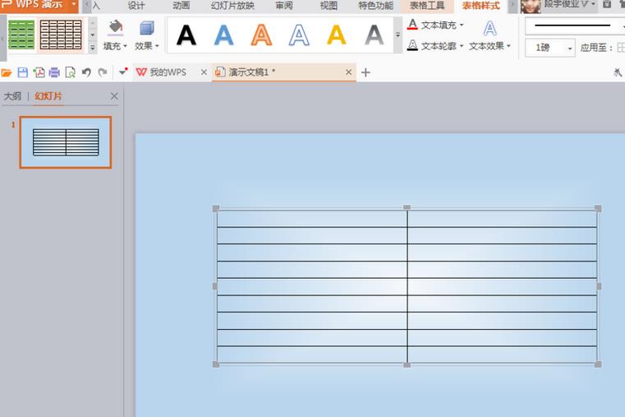625x417 pixels.
Task: Click the icon right of the account name
Action: pyautogui.click(x=607, y=4)
